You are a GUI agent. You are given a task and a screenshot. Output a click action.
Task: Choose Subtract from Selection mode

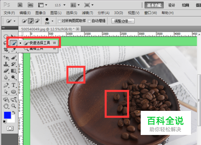[37, 21]
